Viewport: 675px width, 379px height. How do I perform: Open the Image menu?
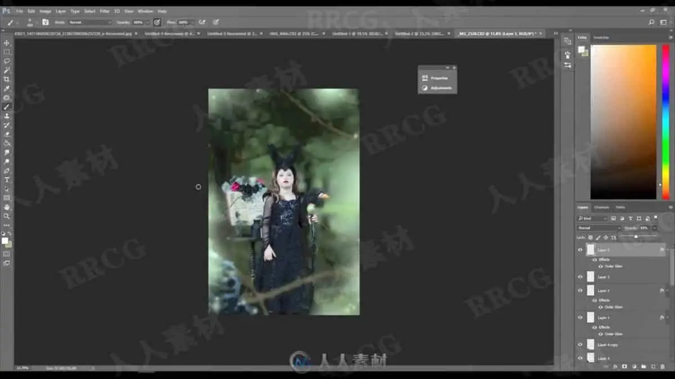click(46, 11)
